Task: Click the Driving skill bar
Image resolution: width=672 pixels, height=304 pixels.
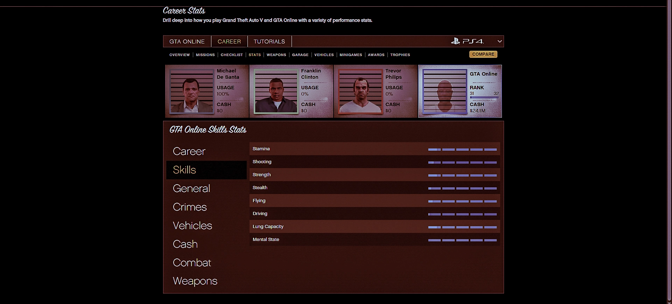Action: point(462,214)
